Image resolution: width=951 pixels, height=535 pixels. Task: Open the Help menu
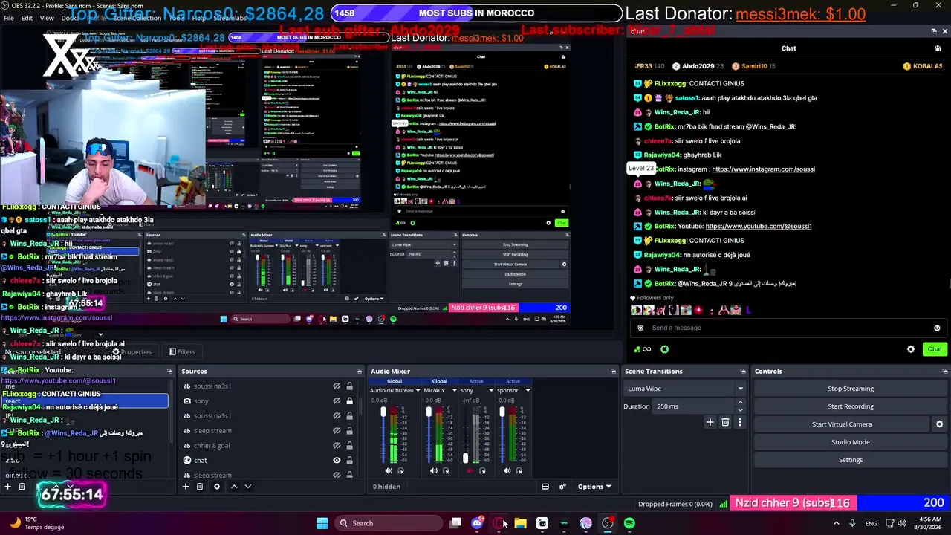tap(198, 18)
